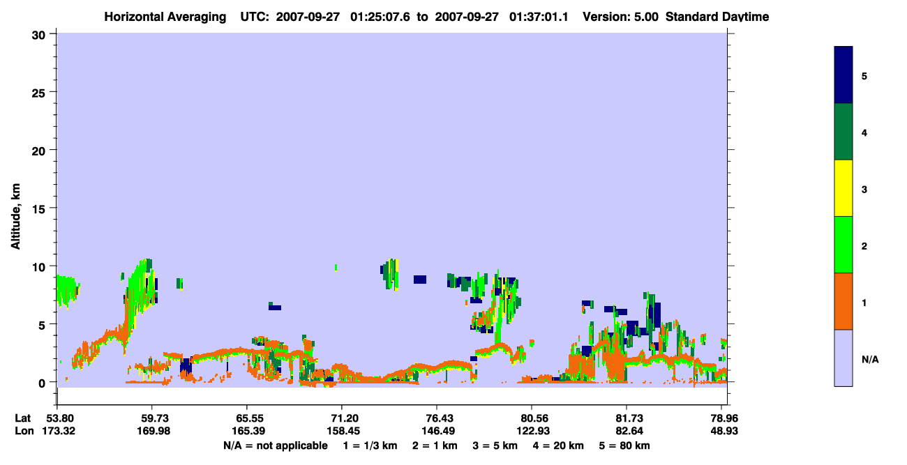Click the colorbar number label 2
Viewport: 907px width, 465px height.
click(864, 246)
